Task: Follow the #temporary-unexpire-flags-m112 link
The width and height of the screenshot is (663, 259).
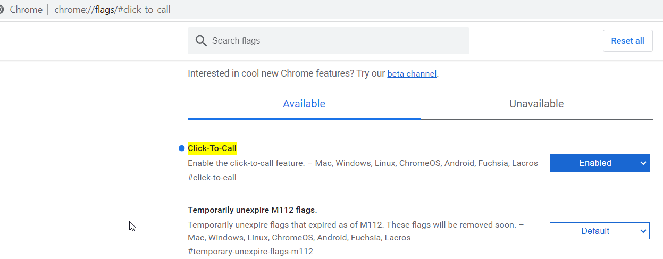Action: pos(250,252)
